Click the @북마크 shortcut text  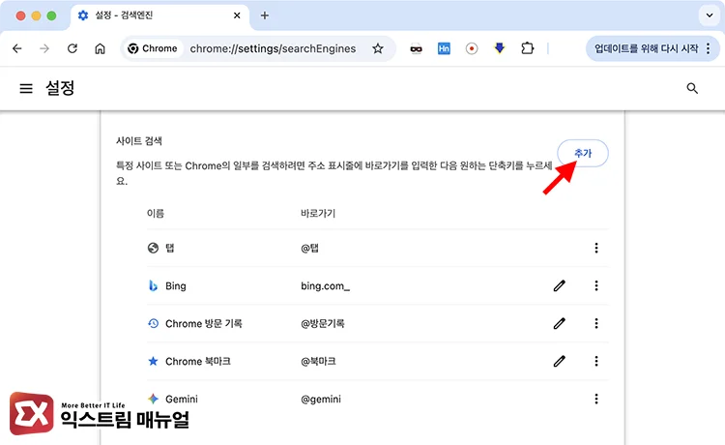click(318, 361)
